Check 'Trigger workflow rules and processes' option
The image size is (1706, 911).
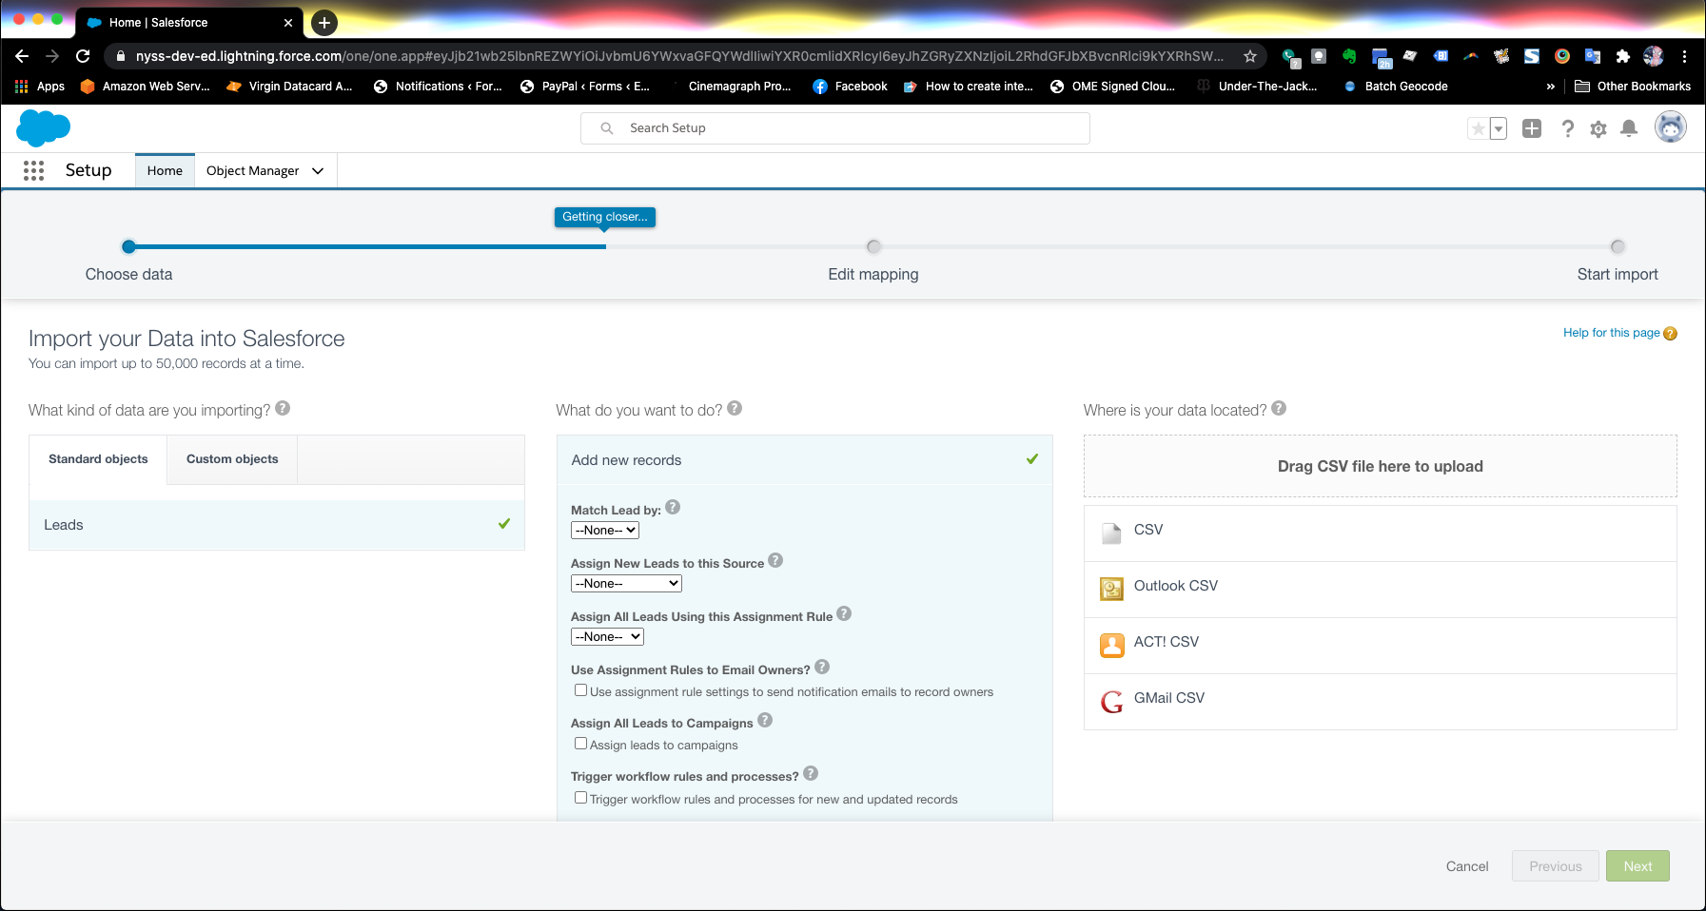pyautogui.click(x=580, y=798)
